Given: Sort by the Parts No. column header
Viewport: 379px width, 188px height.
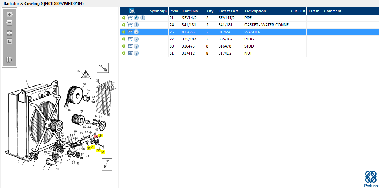Looking at the screenshot, I should click(193, 11).
